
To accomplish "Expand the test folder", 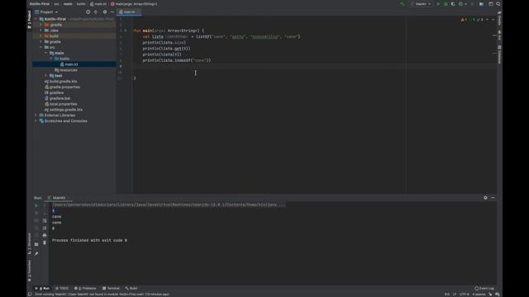I will point(46,76).
